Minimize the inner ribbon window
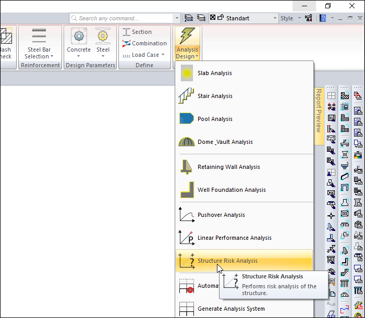 pos(340,18)
